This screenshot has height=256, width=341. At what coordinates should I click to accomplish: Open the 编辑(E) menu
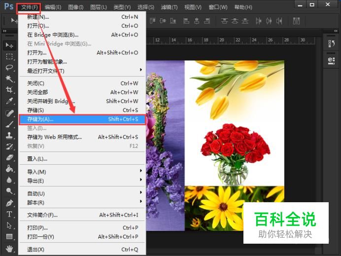[x=53, y=7]
